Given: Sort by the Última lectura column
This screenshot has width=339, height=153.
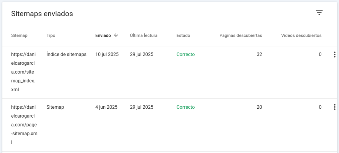Looking at the screenshot, I should (x=144, y=35).
